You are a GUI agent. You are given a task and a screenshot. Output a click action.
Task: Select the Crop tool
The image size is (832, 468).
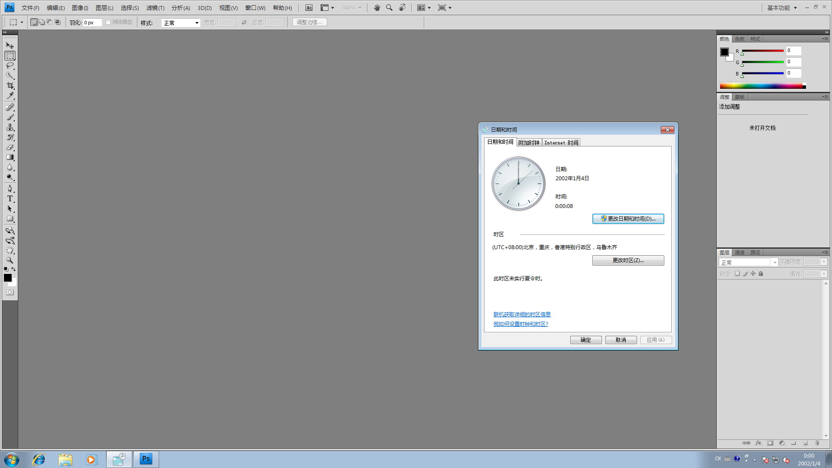pyautogui.click(x=10, y=86)
